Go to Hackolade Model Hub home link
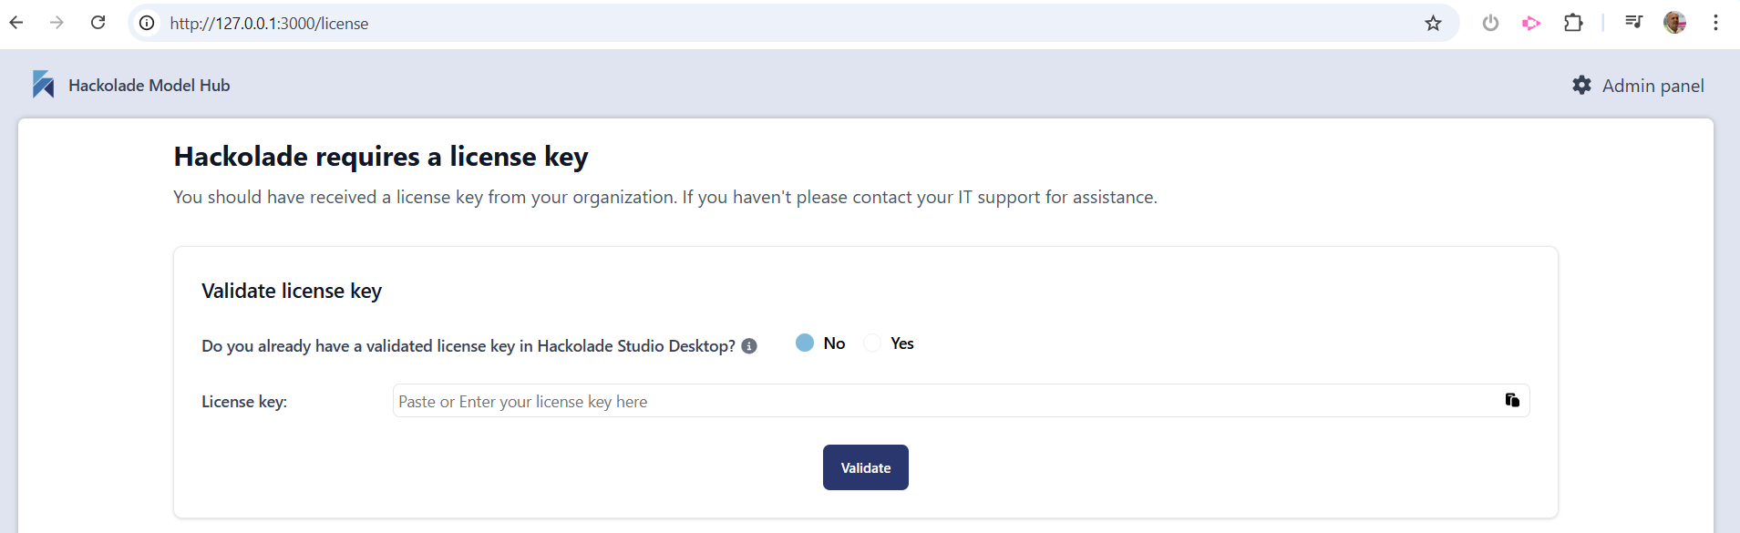 point(149,86)
